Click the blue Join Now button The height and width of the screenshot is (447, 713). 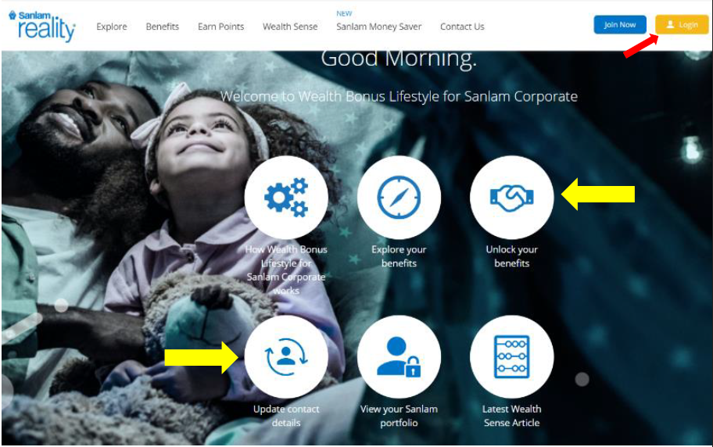tap(620, 24)
